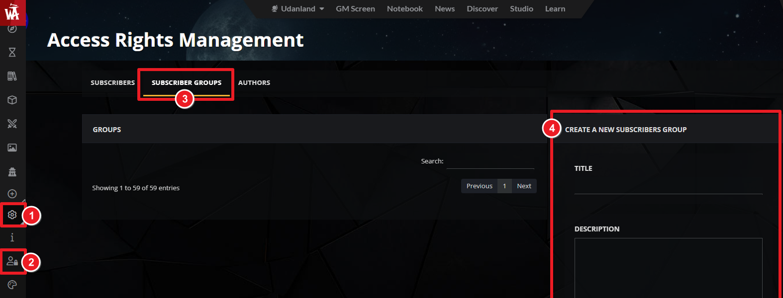Switch to the Subscribers tab
Screen dimensions: 783x298
(x=112, y=83)
